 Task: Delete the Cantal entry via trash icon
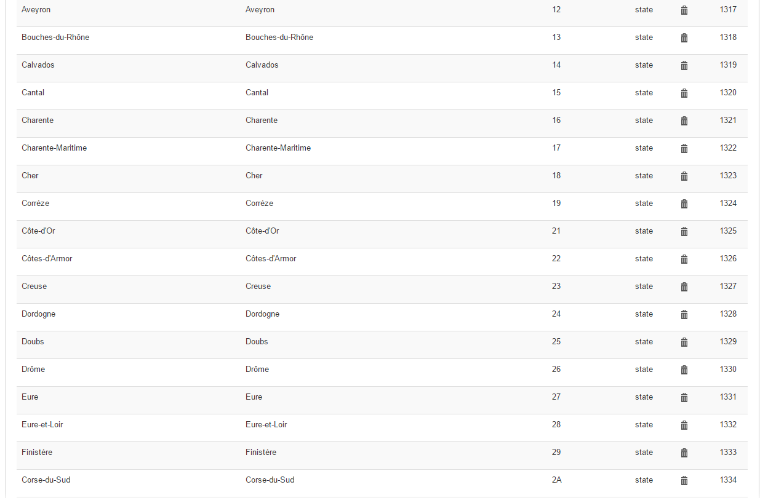click(684, 93)
